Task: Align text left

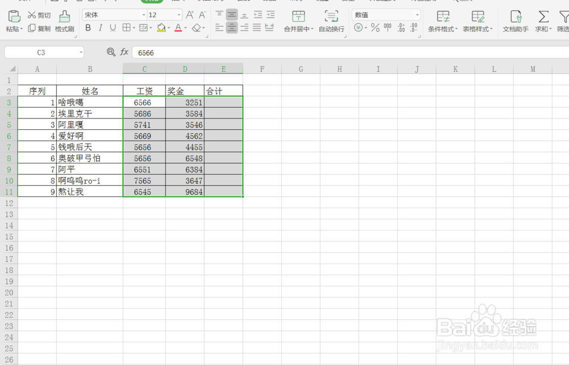Action: (x=219, y=27)
